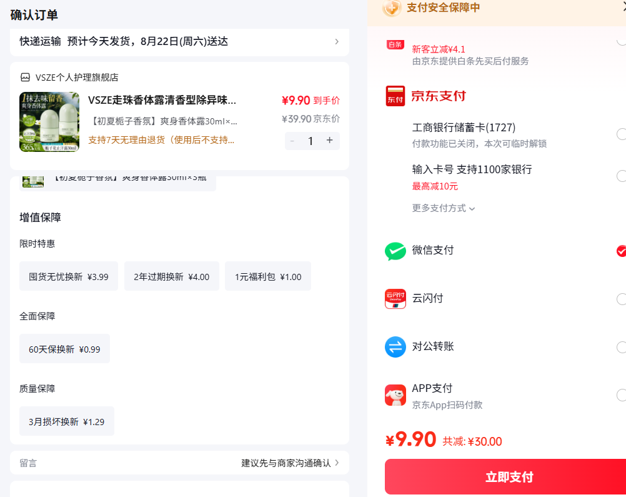Click the JD Pay logo icon
The height and width of the screenshot is (497, 626).
[395, 96]
